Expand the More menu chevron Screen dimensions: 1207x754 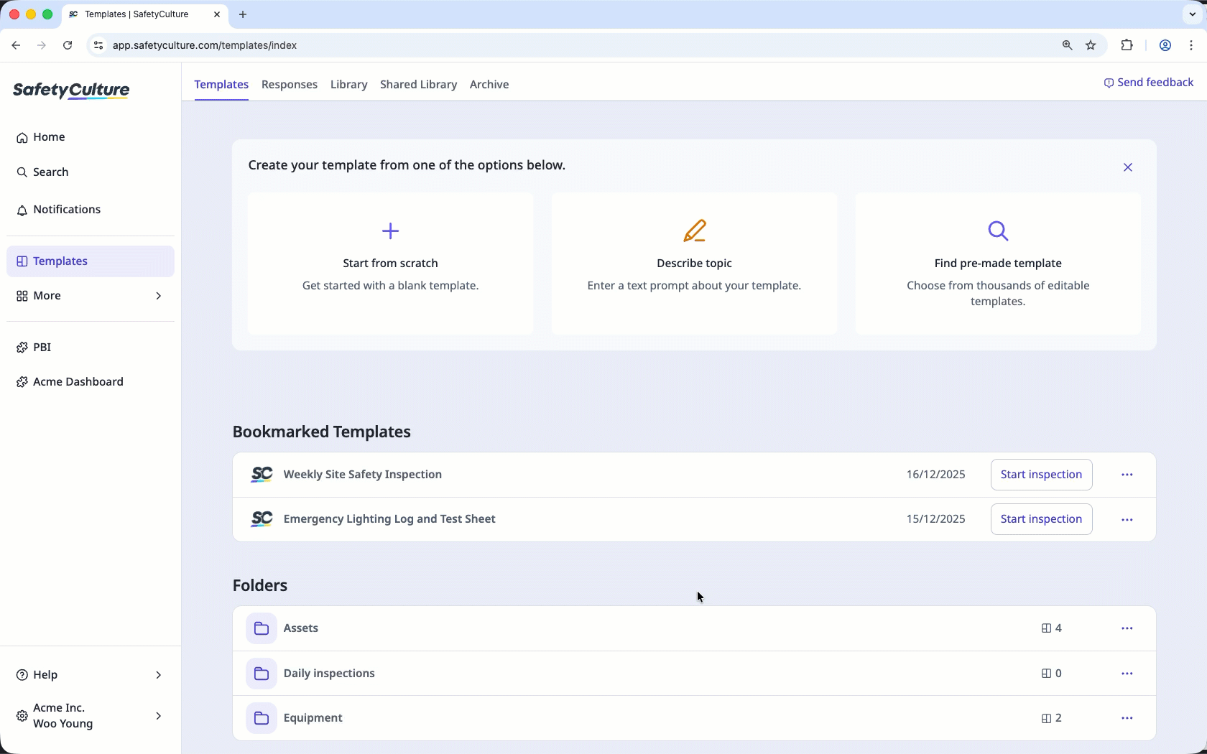tap(159, 296)
